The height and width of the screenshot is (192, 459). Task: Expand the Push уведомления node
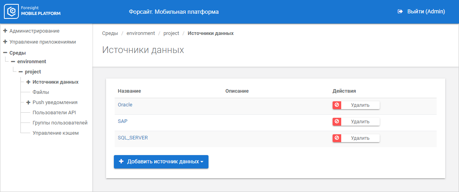(x=28, y=102)
